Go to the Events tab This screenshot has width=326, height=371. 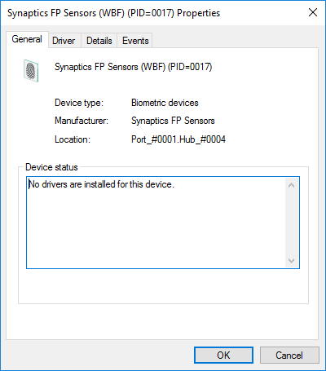(x=135, y=41)
